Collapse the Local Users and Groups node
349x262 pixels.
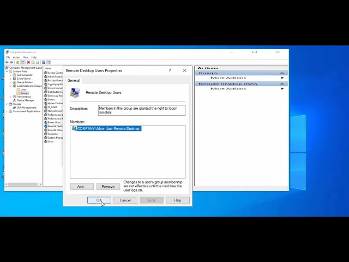tap(10, 86)
